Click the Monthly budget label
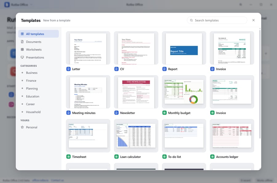The image size is (277, 183). [179, 113]
